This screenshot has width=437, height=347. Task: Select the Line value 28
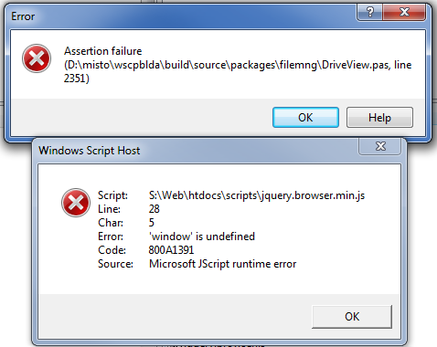pos(155,209)
